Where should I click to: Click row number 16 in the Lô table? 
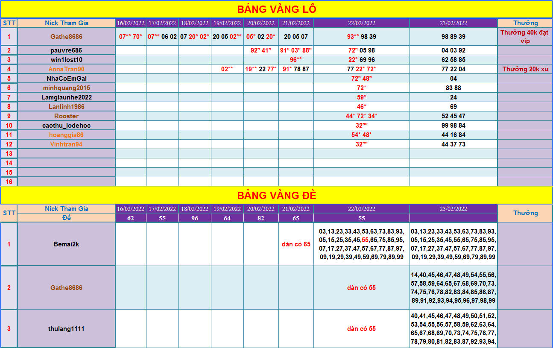(x=9, y=182)
